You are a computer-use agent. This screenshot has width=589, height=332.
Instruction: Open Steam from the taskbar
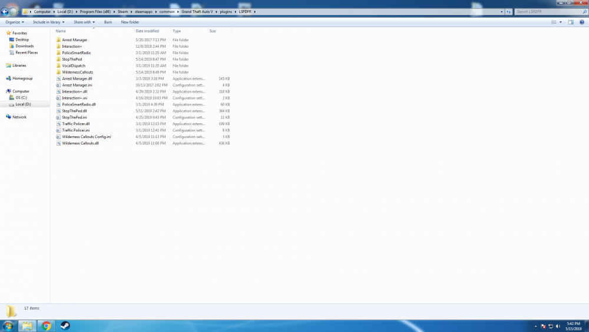pyautogui.click(x=65, y=326)
